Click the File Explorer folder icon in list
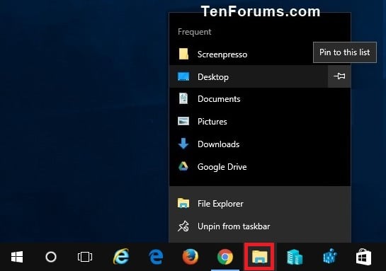The width and height of the screenshot is (386, 271). (183, 203)
